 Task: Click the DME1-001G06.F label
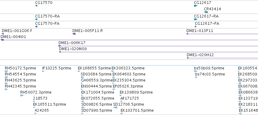point(17,30)
